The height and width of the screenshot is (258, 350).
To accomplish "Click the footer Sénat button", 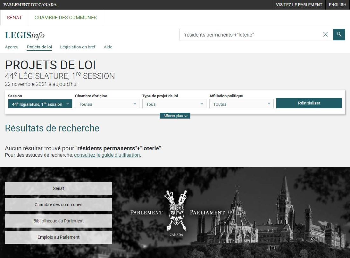I will tap(59, 188).
